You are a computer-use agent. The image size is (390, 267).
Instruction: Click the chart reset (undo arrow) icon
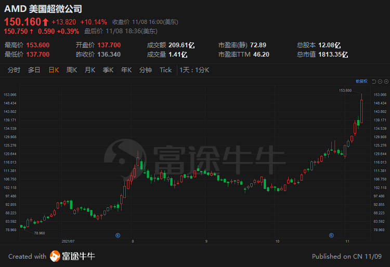click(x=374, y=82)
